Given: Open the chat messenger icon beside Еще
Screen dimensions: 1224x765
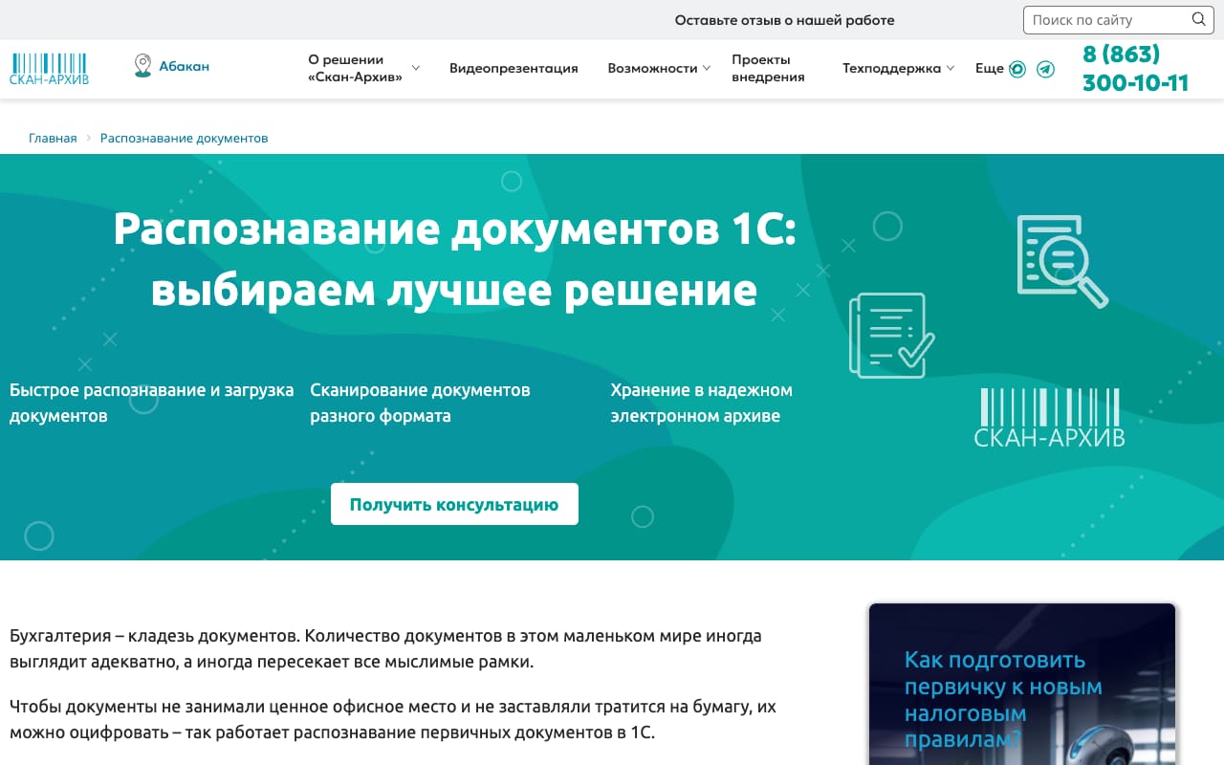Looking at the screenshot, I should (x=1017, y=69).
